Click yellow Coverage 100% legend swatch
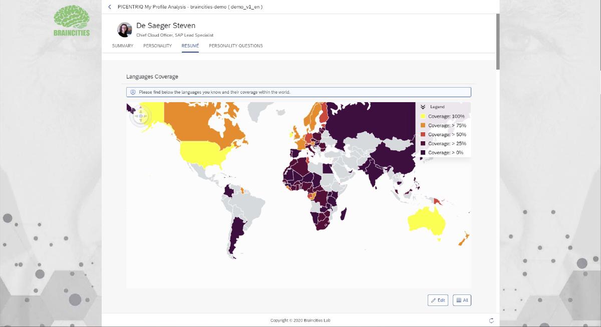This screenshot has height=327, width=601. (x=423, y=116)
